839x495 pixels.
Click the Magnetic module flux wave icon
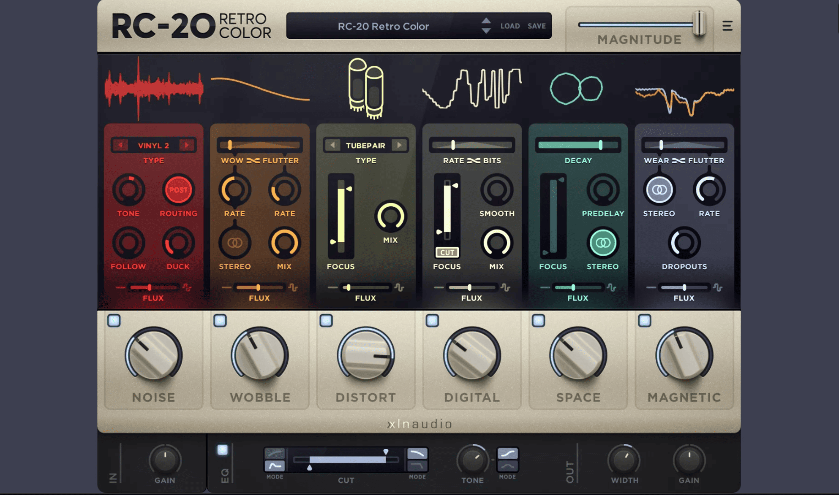pos(717,288)
